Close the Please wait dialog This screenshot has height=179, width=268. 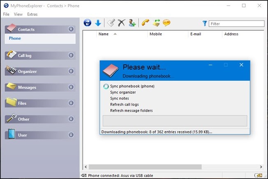tap(241, 65)
